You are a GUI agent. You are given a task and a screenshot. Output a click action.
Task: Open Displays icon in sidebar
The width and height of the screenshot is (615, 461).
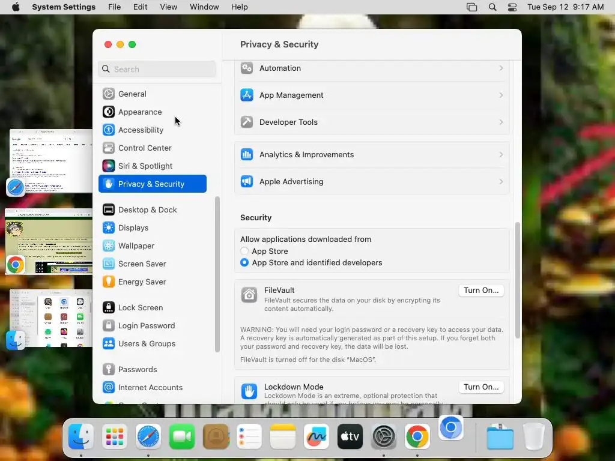[x=109, y=227]
